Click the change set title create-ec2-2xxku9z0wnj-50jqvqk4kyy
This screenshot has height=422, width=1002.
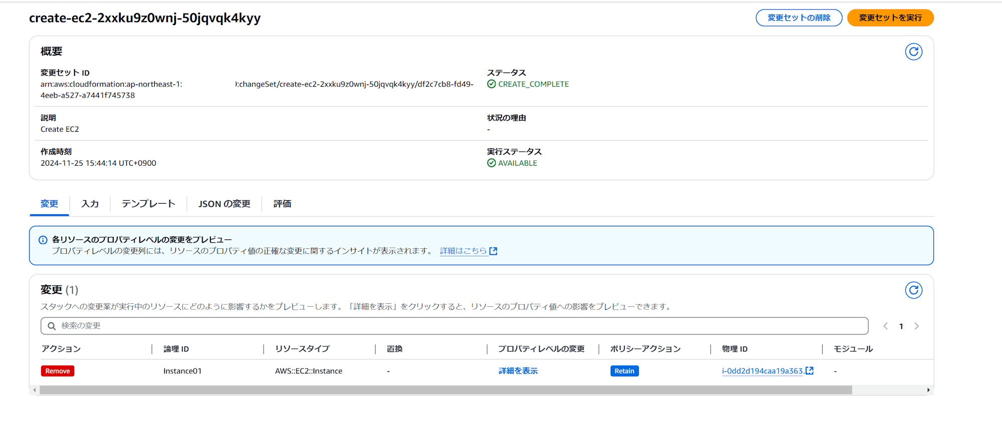pos(145,18)
